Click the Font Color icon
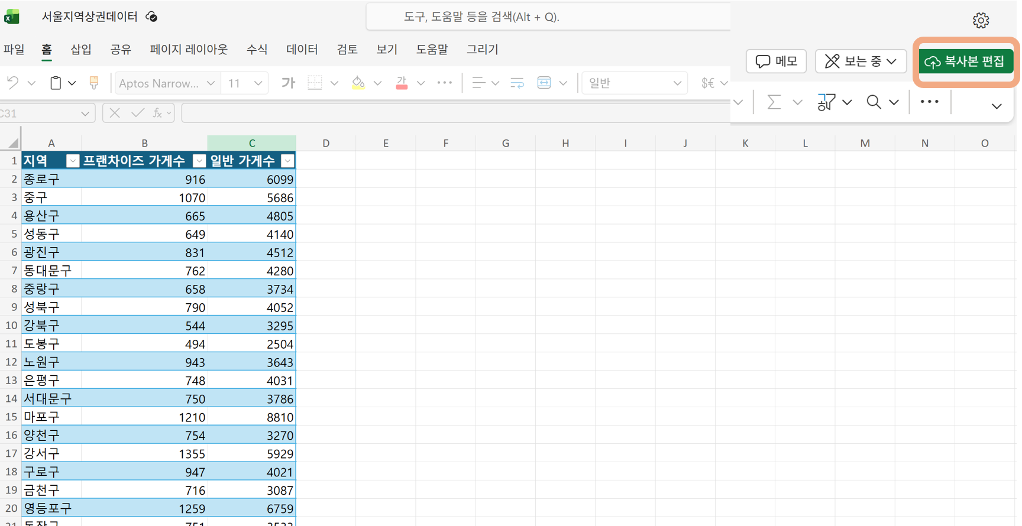The width and height of the screenshot is (1022, 526). coord(402,83)
